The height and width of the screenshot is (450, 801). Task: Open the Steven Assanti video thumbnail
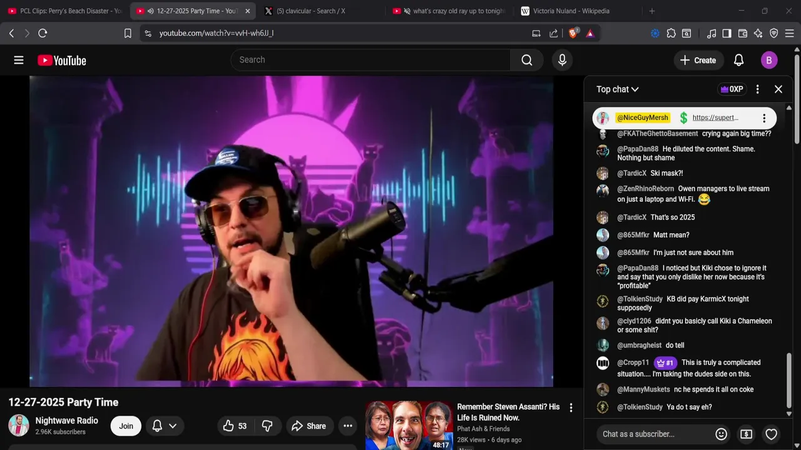pyautogui.click(x=409, y=425)
